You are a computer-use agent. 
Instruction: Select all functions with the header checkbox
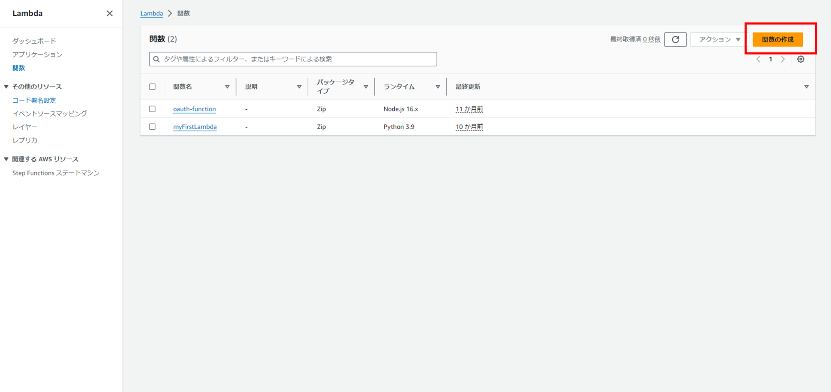(x=152, y=86)
